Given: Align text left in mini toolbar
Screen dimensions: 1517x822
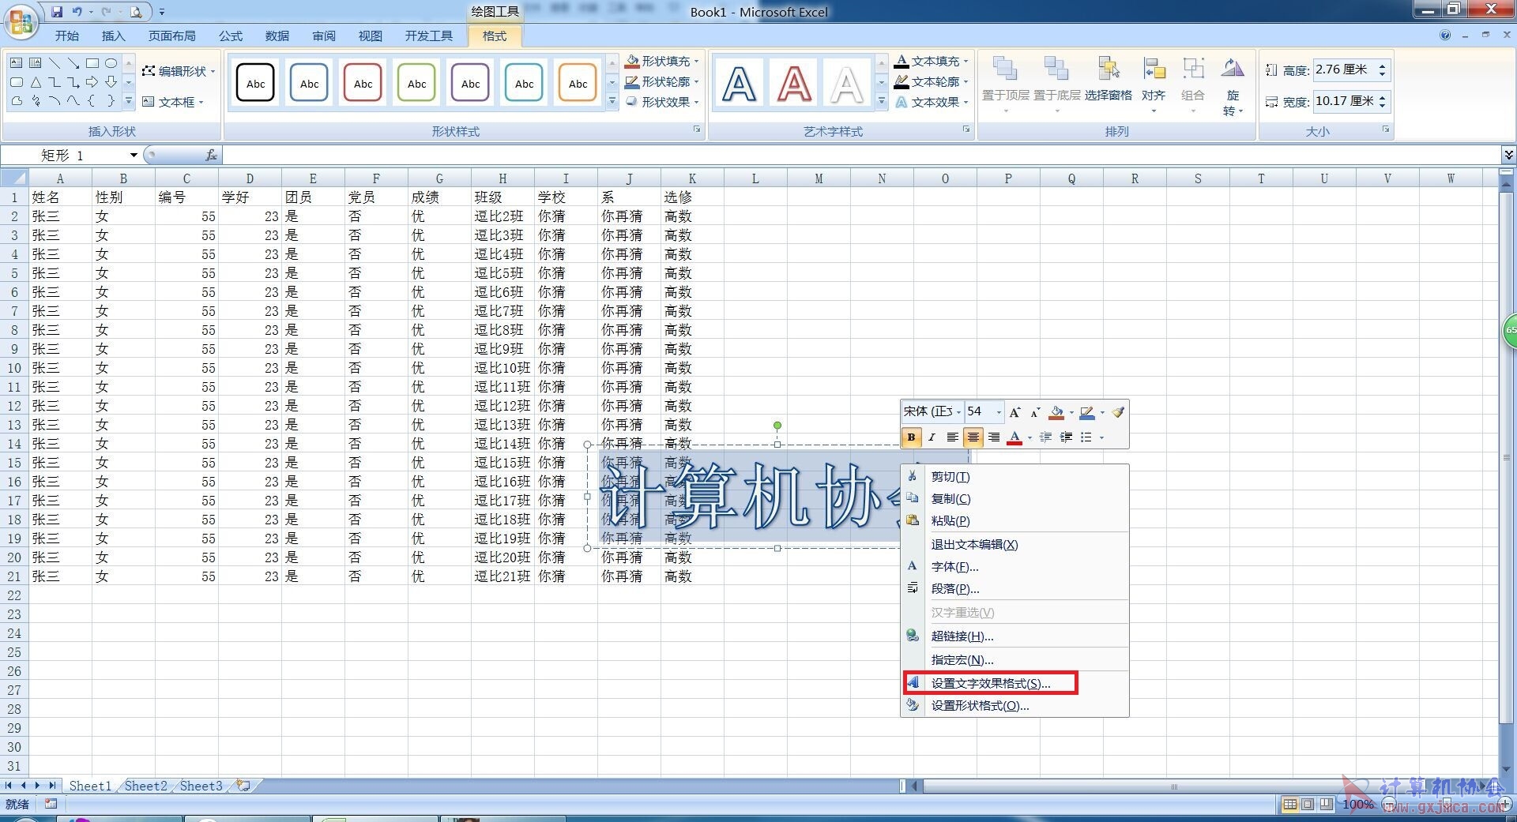Looking at the screenshot, I should click(x=953, y=437).
